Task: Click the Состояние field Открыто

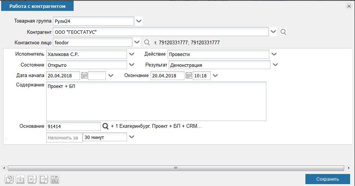Action: [x=86, y=65]
